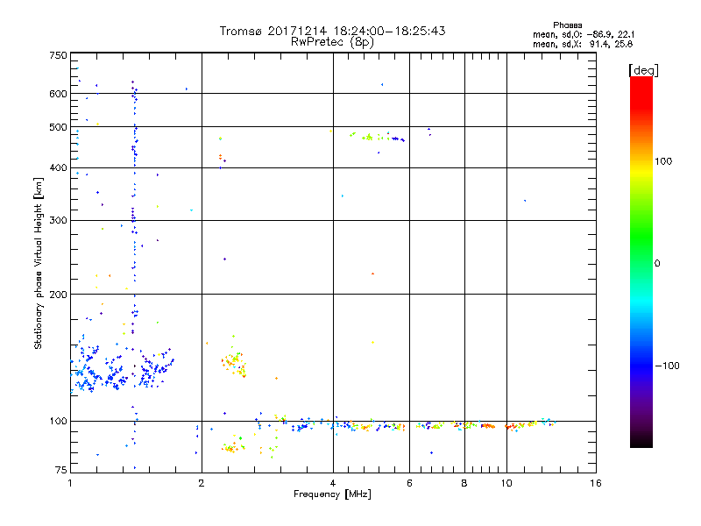This screenshot has width=701, height=526.
Task: Click the y-axis tick label '200'
Action: 58,295
